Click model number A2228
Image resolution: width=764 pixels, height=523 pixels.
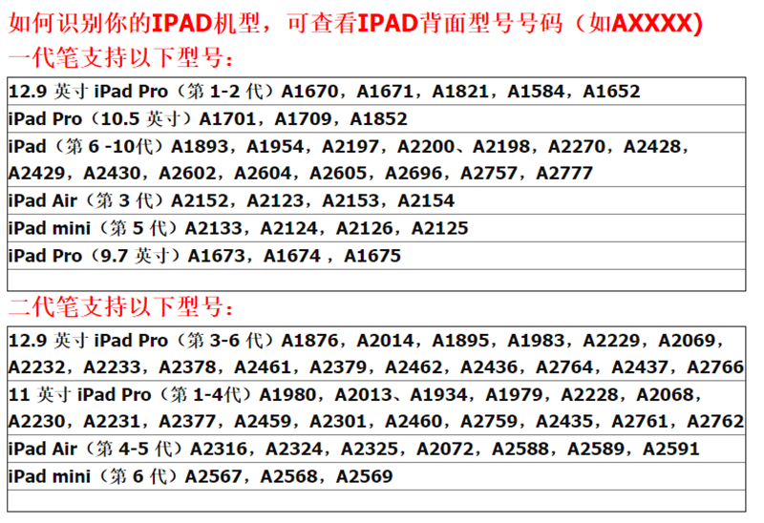589,394
